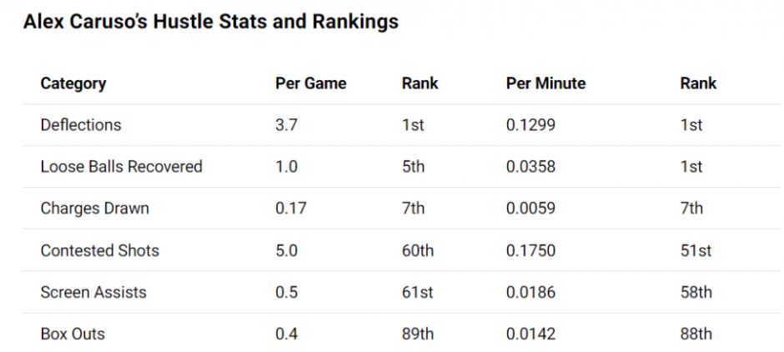Select the table title about Alex Caruso

point(210,23)
